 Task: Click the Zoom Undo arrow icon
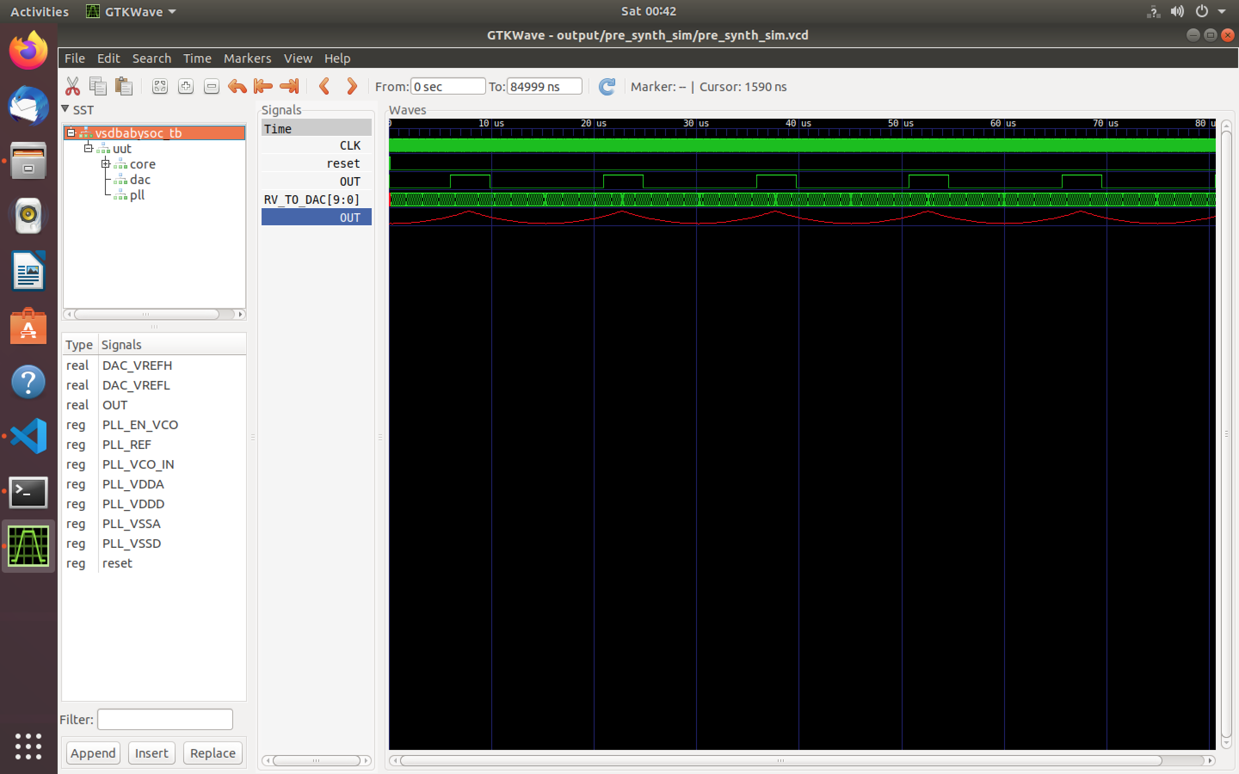(237, 86)
